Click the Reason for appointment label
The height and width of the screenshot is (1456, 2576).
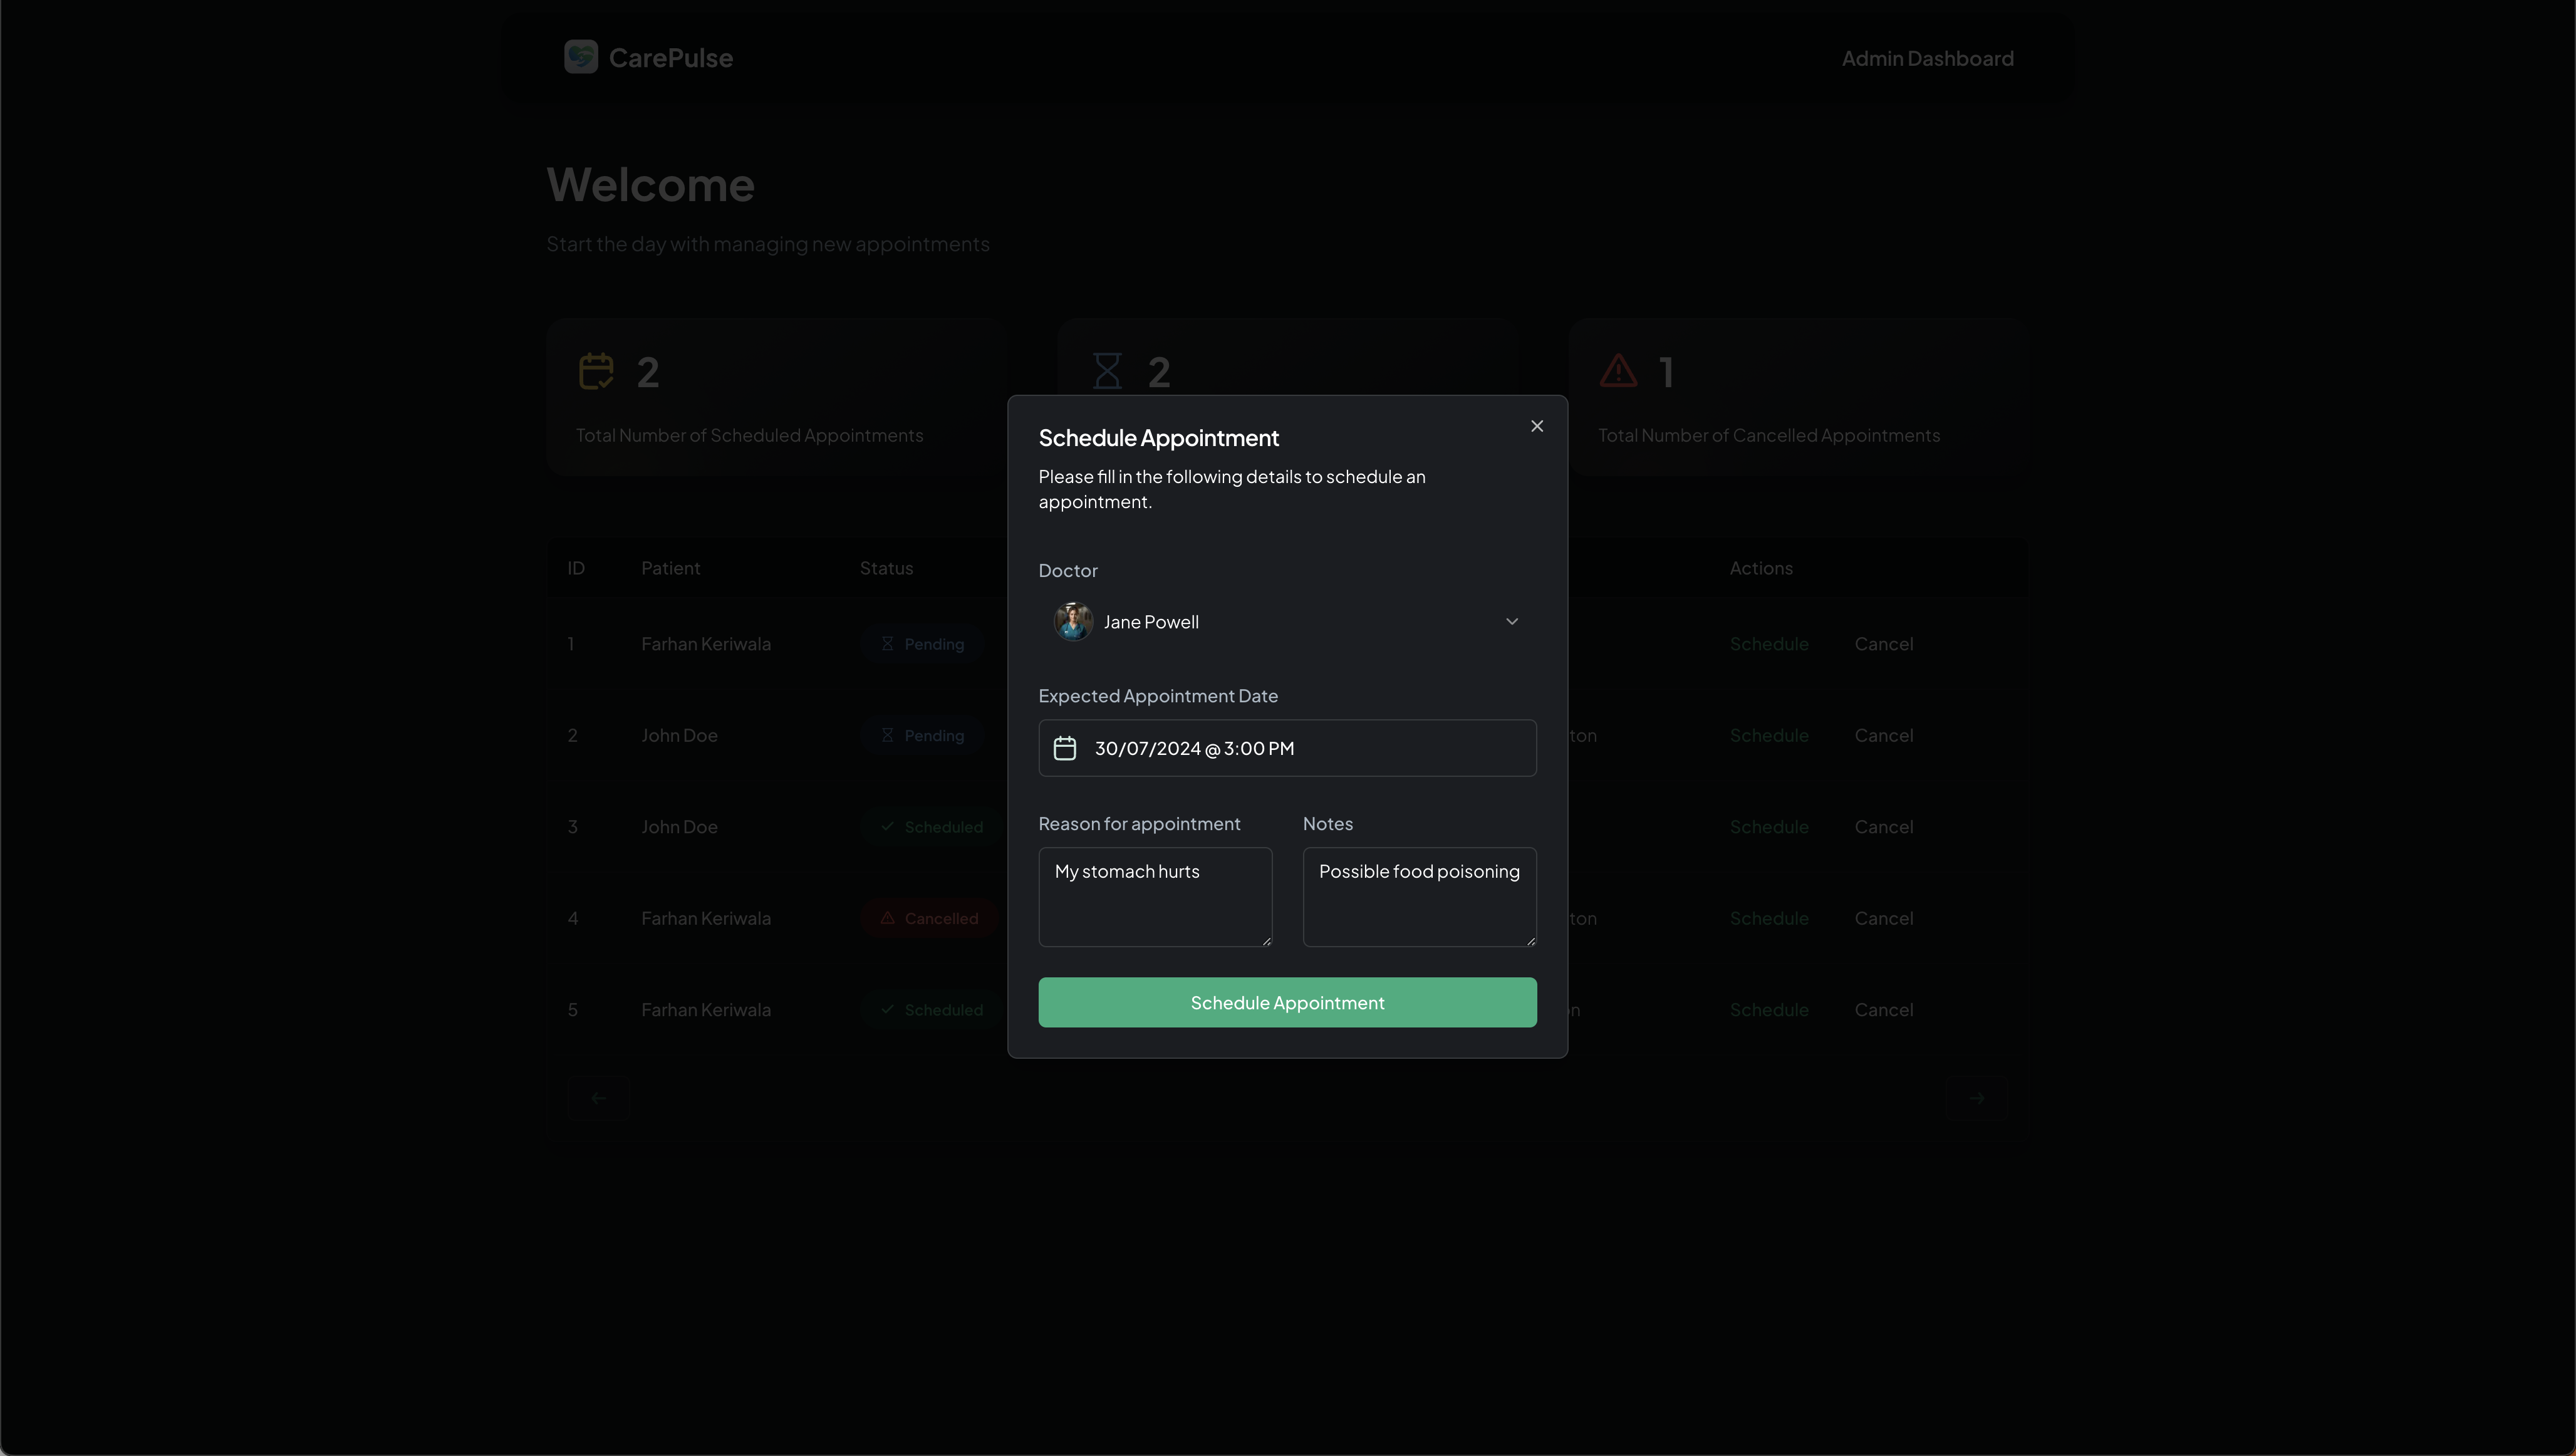[1139, 824]
